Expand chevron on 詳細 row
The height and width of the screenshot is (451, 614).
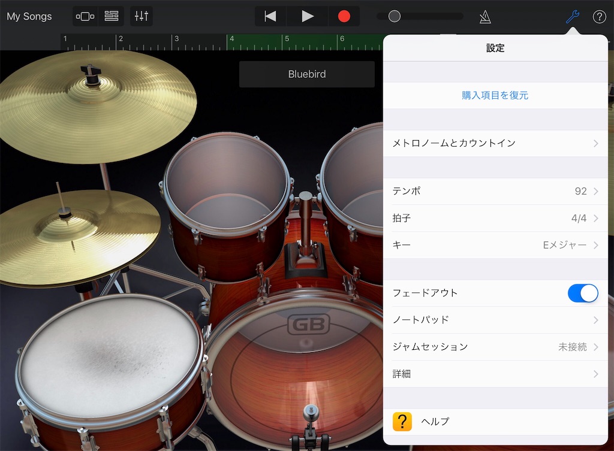tap(595, 374)
